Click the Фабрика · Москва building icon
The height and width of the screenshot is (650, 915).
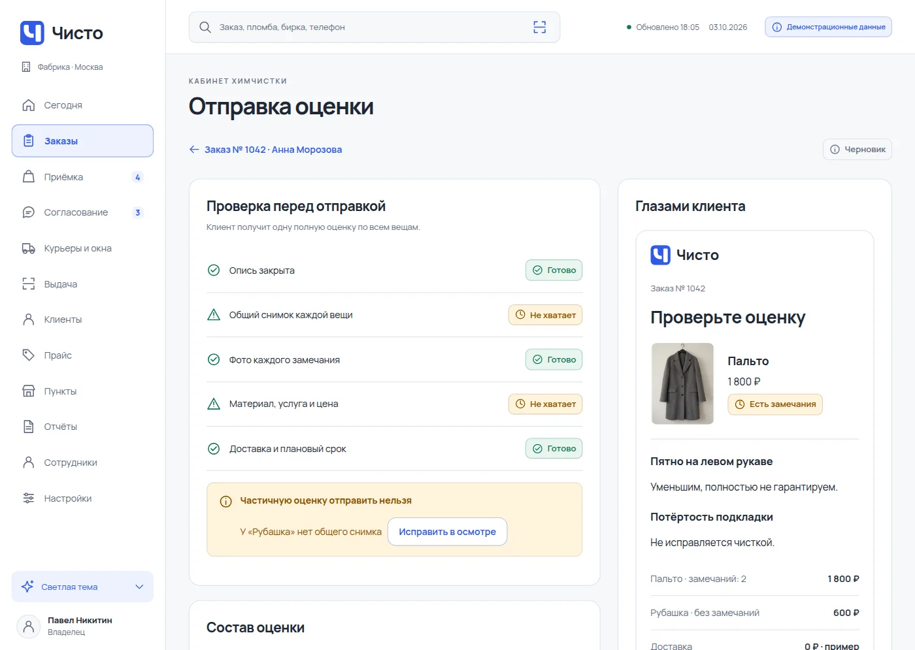point(26,67)
